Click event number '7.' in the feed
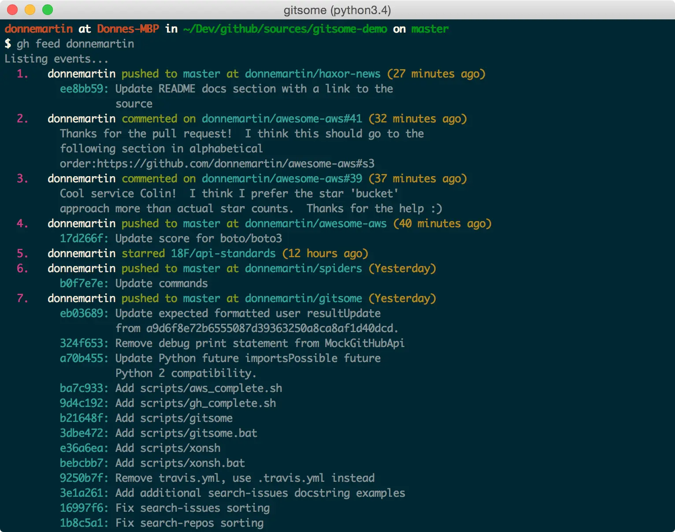This screenshot has height=532, width=675. 22,298
